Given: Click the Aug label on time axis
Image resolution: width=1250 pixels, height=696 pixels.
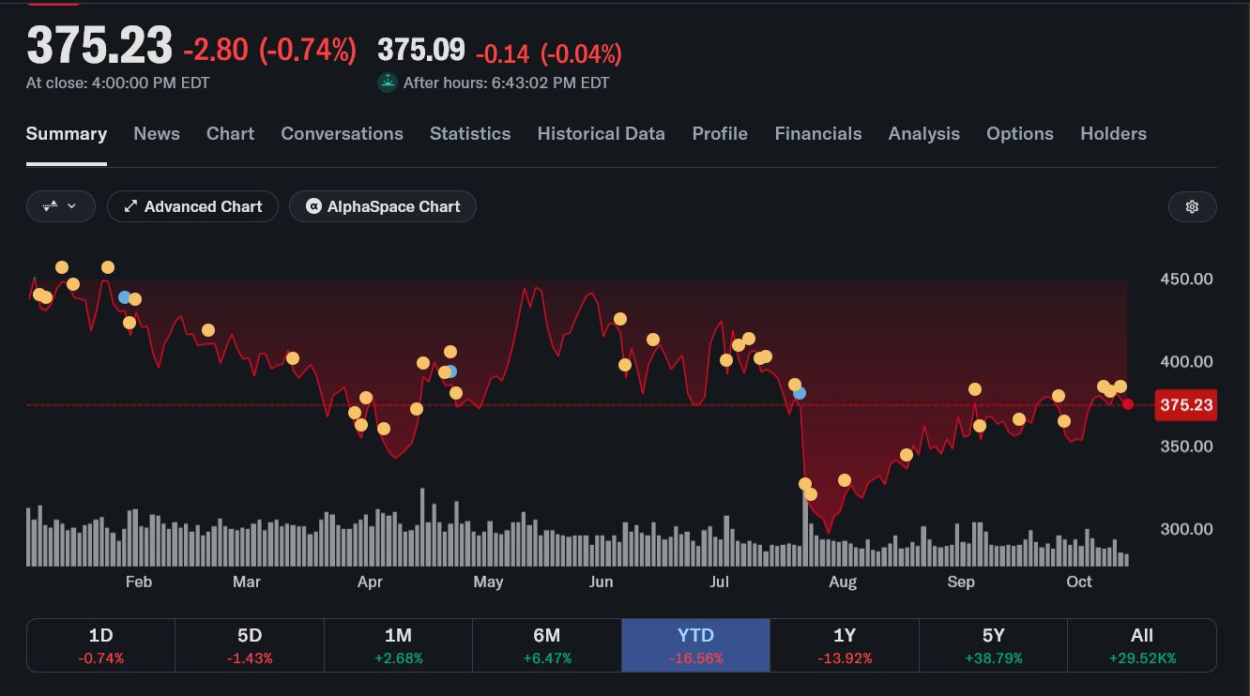Looking at the screenshot, I should click(x=843, y=582).
